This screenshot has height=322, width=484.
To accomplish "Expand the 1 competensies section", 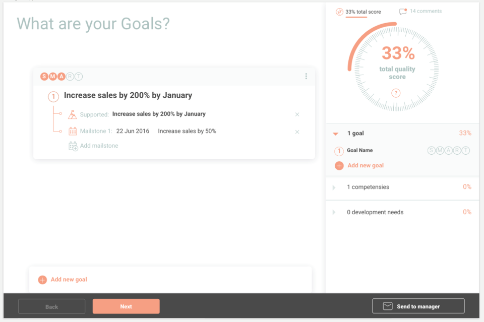I will (334, 187).
